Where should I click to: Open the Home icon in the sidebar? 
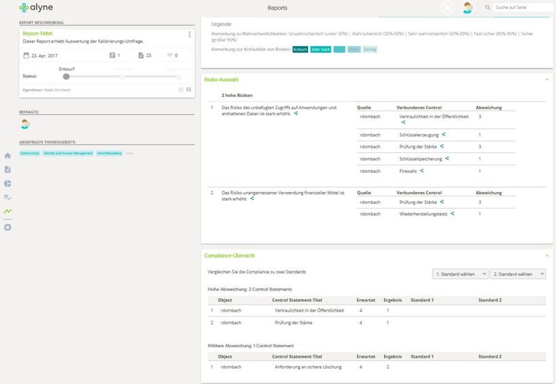(8, 156)
